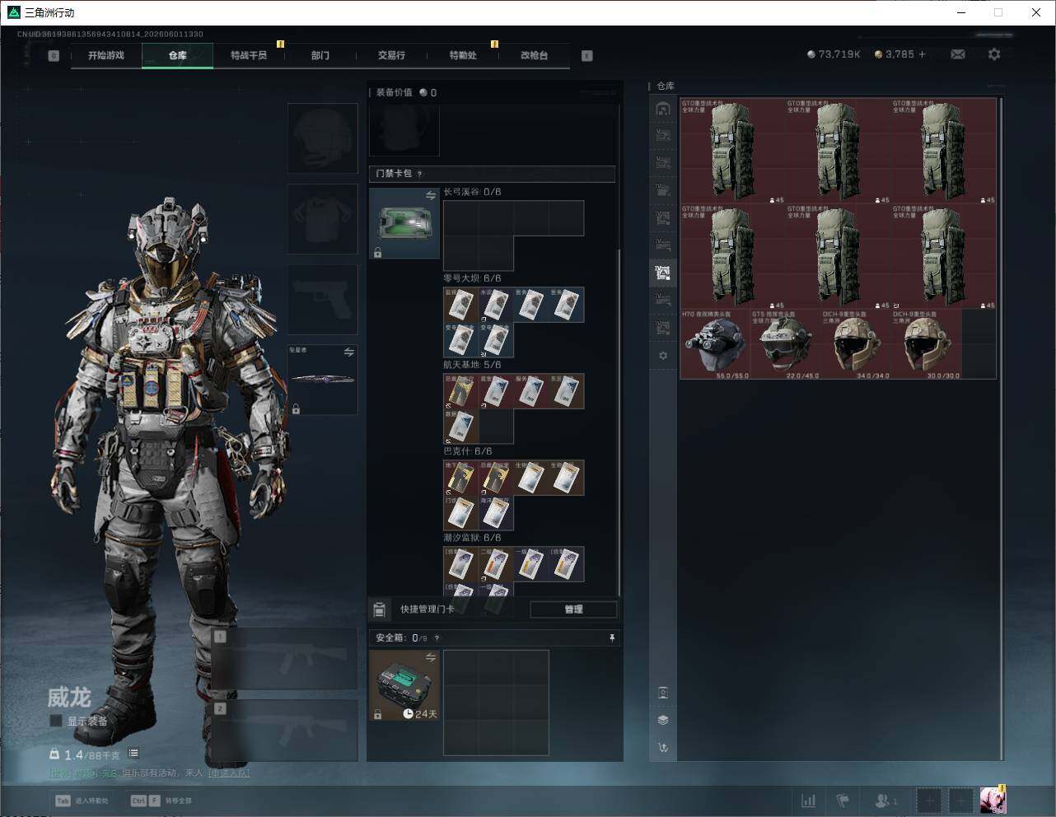Click lock icon on keycard case
This screenshot has width=1056, height=817.
coord(377,253)
